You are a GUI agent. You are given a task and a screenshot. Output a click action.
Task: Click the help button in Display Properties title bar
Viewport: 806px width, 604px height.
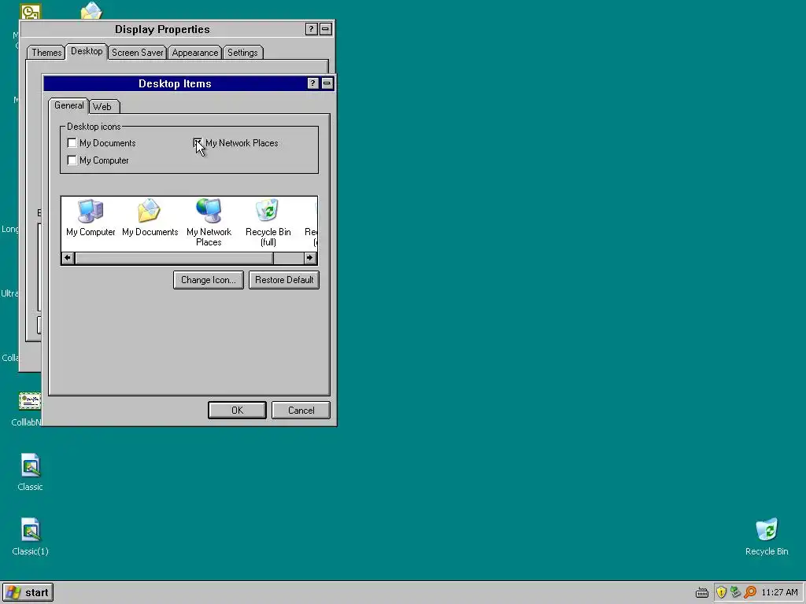coord(311,29)
